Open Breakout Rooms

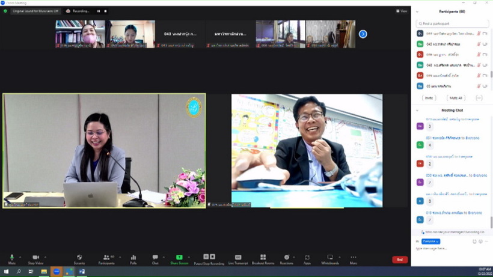click(x=263, y=257)
